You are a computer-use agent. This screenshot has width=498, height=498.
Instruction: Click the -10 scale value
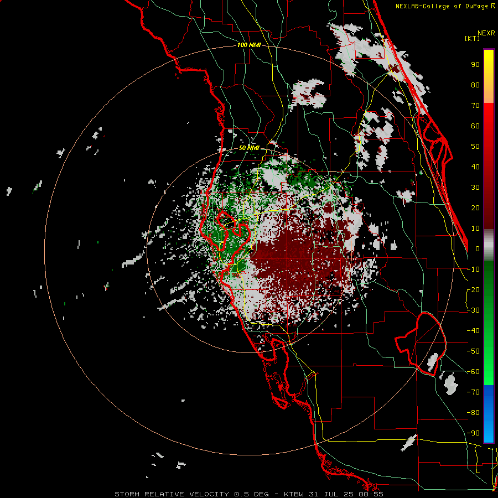tap(473, 269)
